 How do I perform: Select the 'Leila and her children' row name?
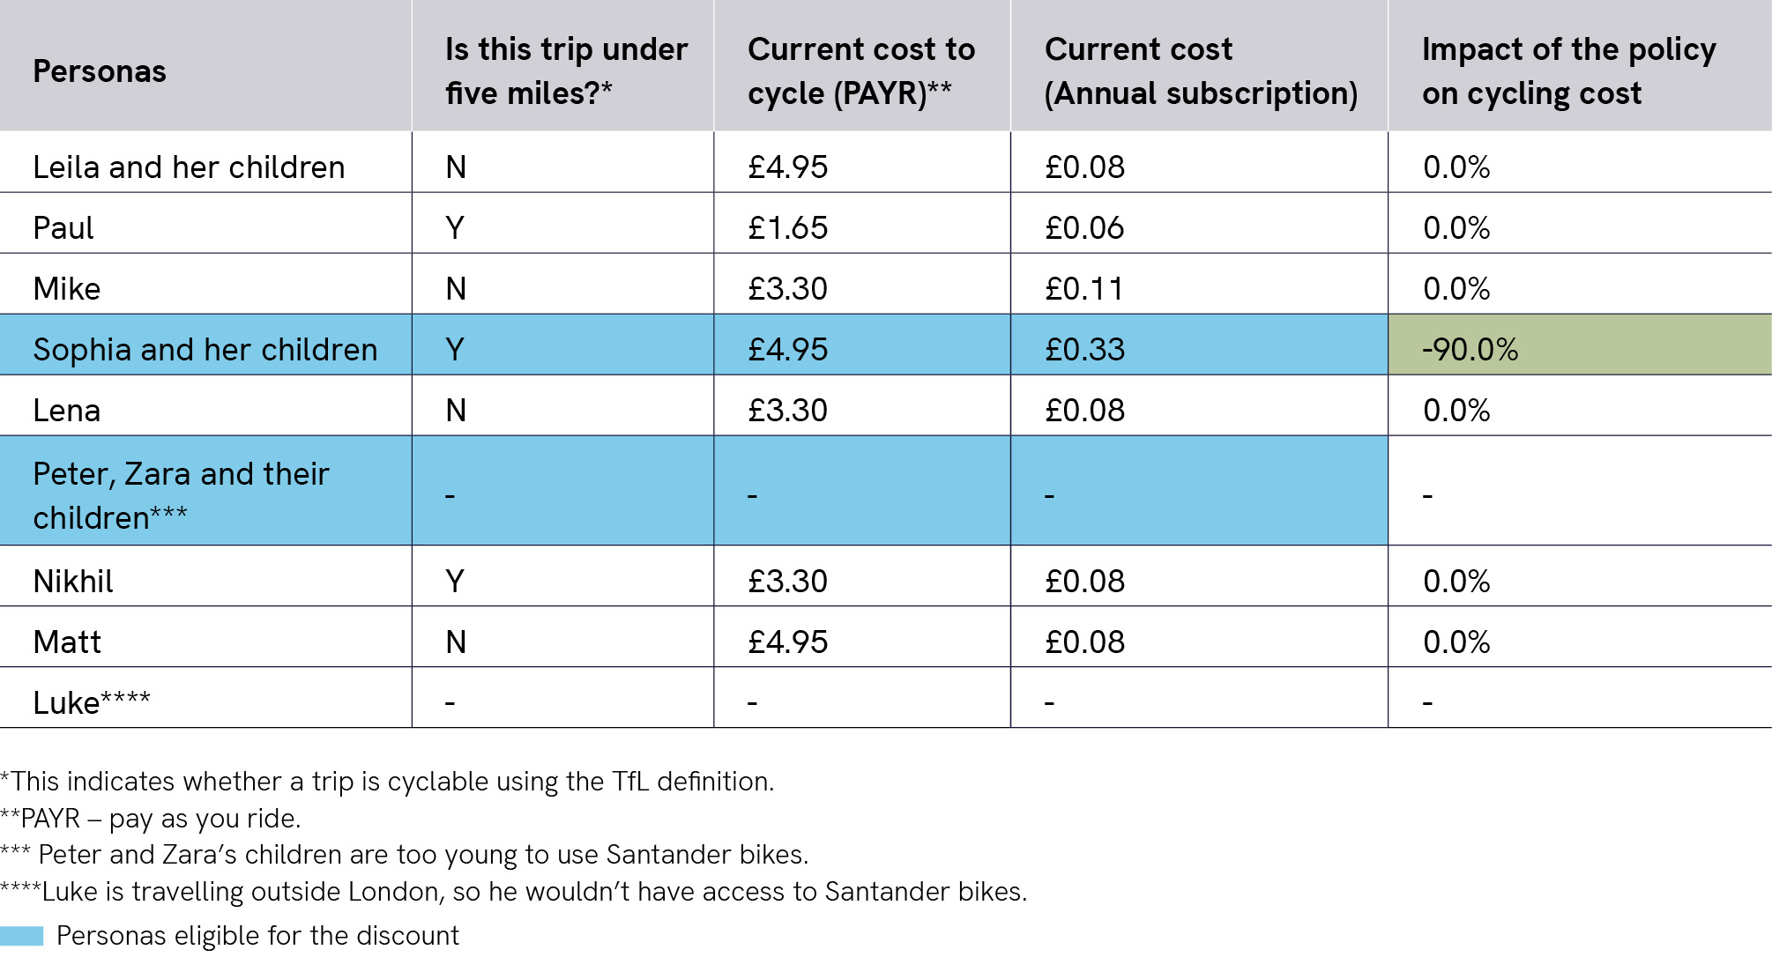tap(189, 167)
